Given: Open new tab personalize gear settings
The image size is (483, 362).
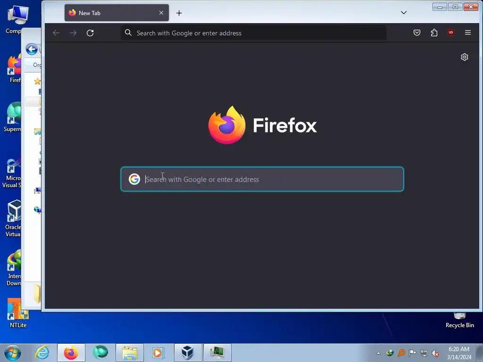Looking at the screenshot, I should click(465, 57).
